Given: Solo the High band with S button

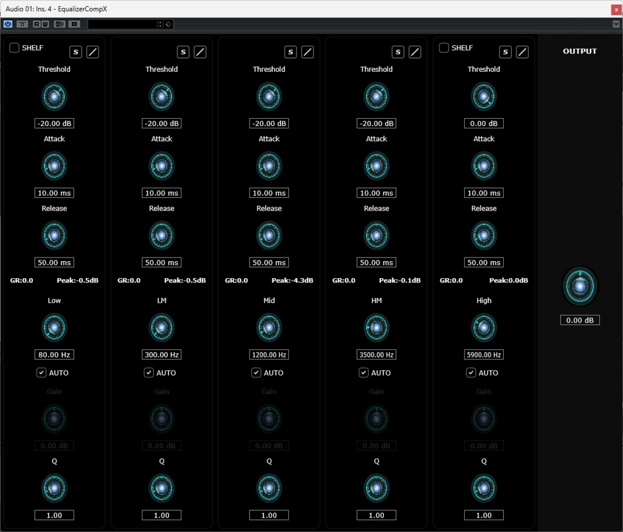Looking at the screenshot, I should [x=506, y=52].
